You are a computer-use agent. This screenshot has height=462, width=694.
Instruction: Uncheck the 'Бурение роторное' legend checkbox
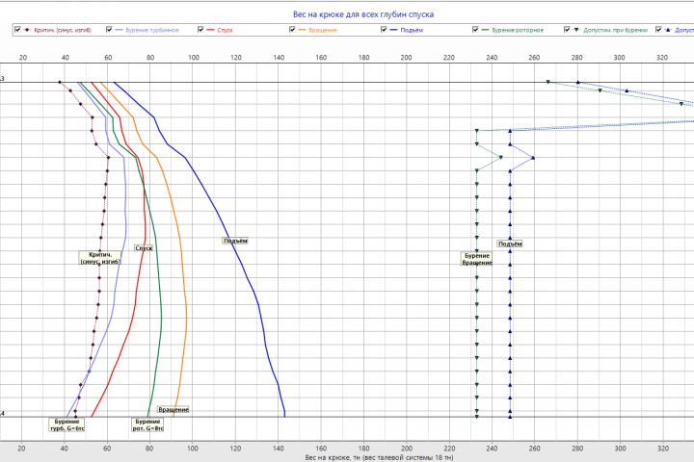click(x=475, y=30)
